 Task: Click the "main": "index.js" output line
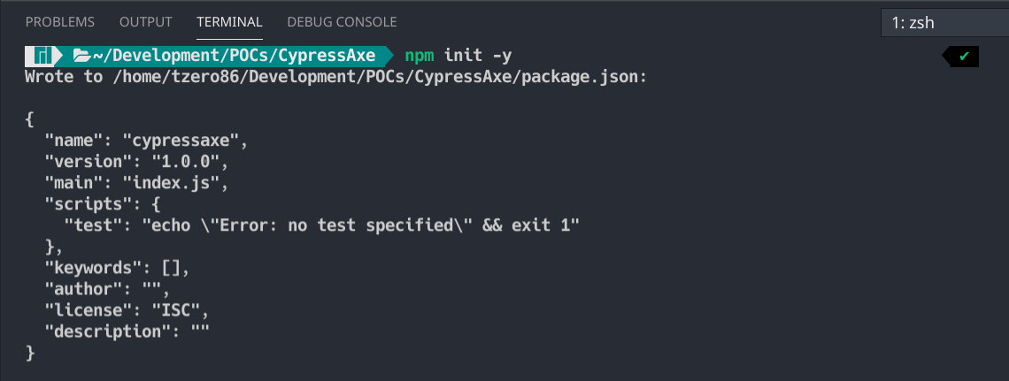pyautogui.click(x=135, y=183)
